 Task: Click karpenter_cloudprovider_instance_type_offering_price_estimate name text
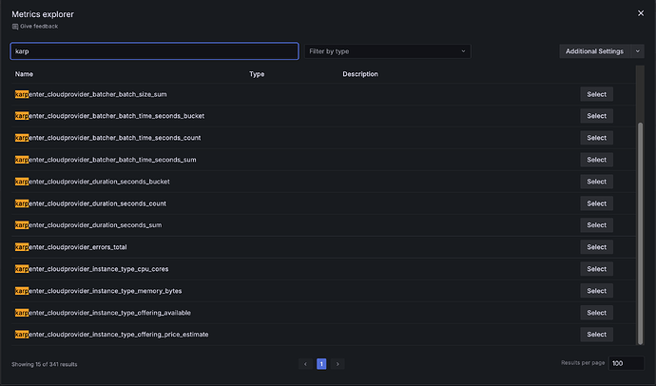click(111, 334)
